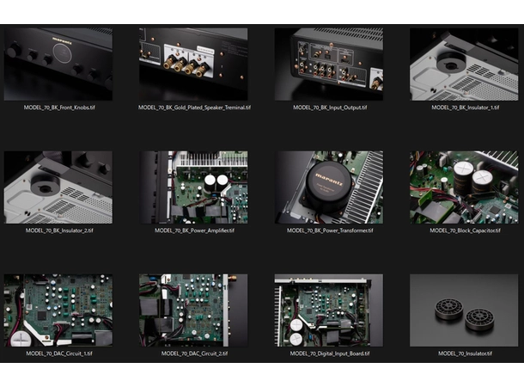Click the MODEL_70_Block_Capacitor thumbnail

coord(464,187)
